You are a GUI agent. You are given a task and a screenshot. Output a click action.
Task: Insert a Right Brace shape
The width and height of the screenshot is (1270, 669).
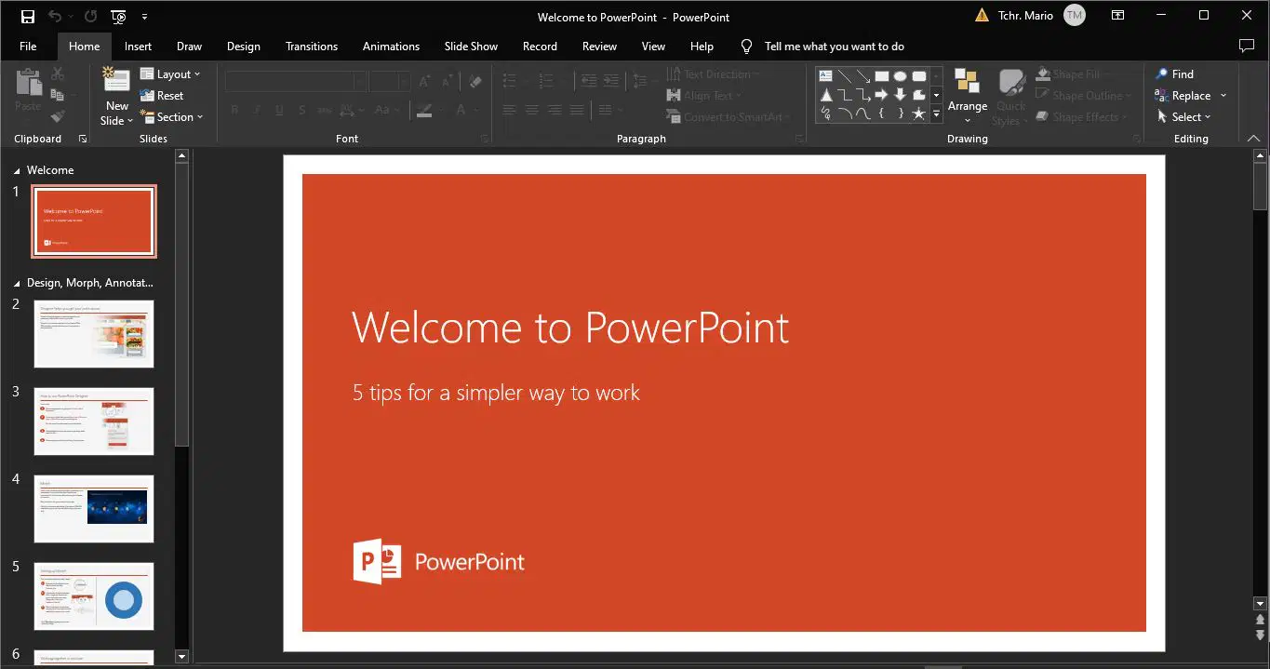coord(901,114)
